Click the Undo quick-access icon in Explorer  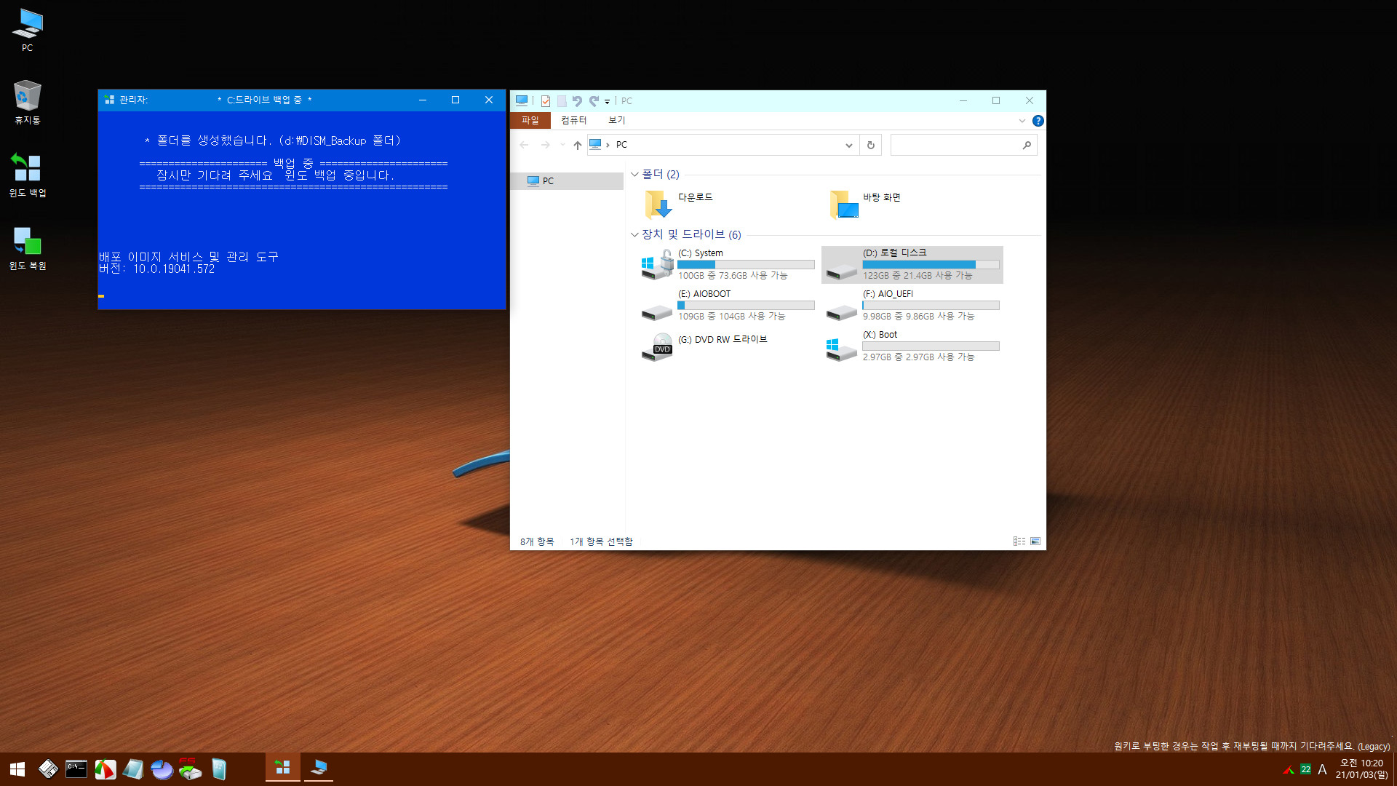[577, 101]
